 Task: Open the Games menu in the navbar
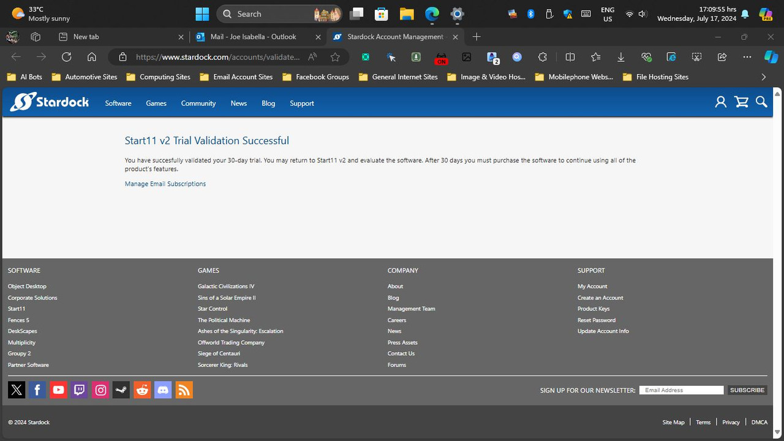click(156, 103)
